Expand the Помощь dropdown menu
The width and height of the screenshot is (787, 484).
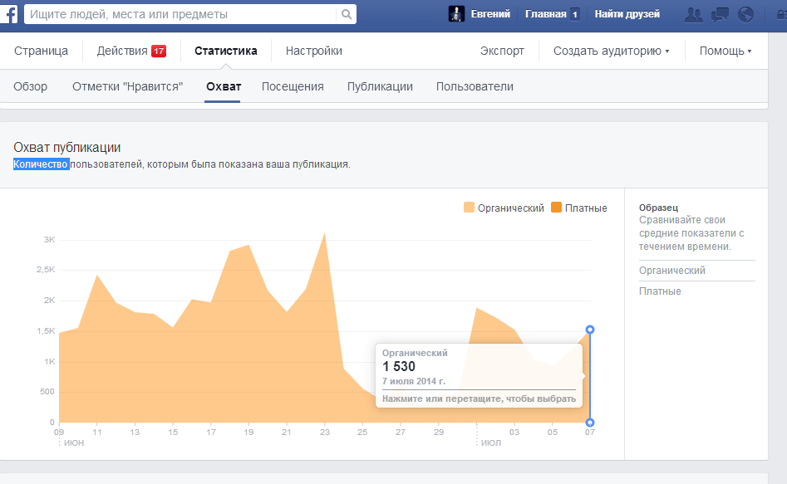pos(725,51)
